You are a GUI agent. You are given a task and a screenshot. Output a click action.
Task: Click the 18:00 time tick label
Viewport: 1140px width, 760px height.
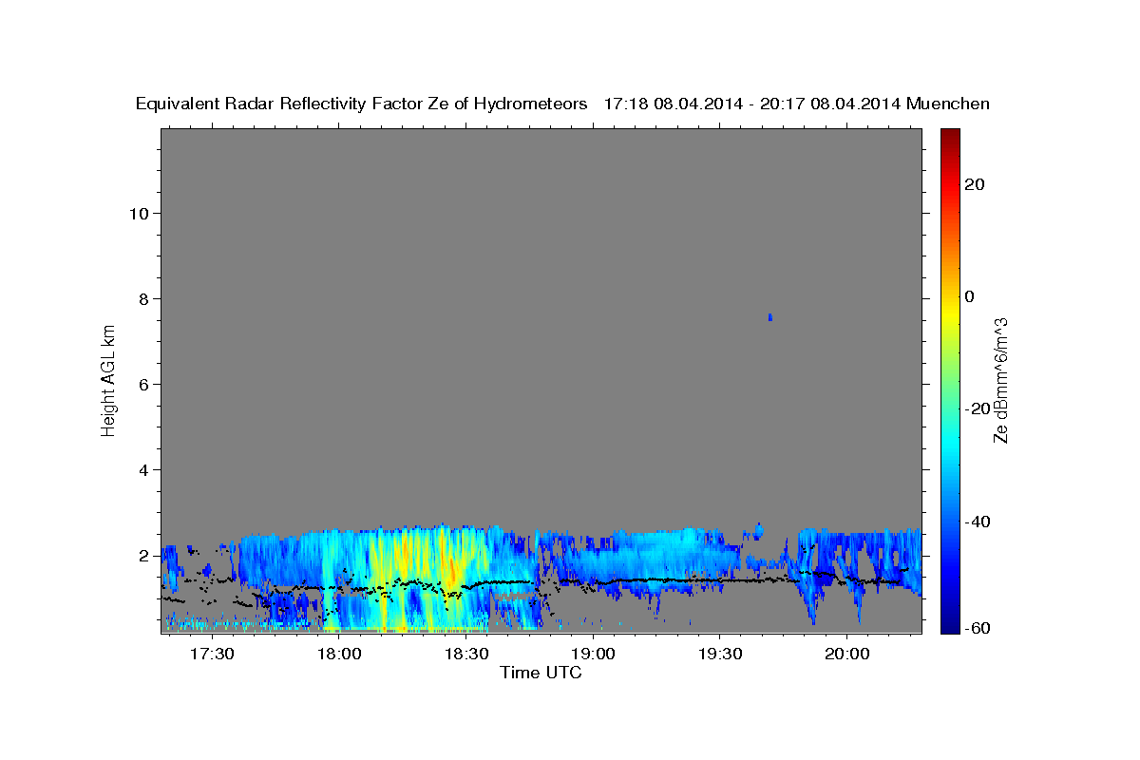point(339,655)
